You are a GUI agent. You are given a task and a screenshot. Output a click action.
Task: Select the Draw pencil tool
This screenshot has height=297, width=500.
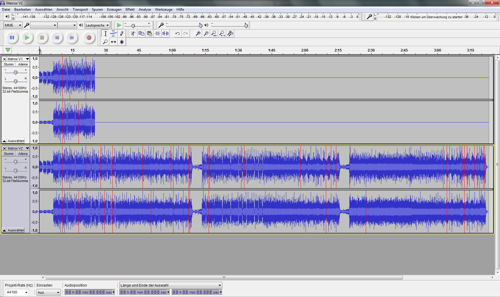click(x=122, y=34)
